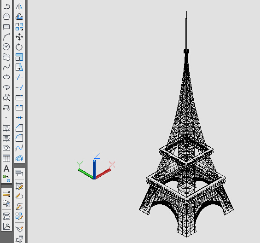This screenshot has height=243, width=260.
Task: Click the Add Selected tool
Action: (x=6, y=179)
